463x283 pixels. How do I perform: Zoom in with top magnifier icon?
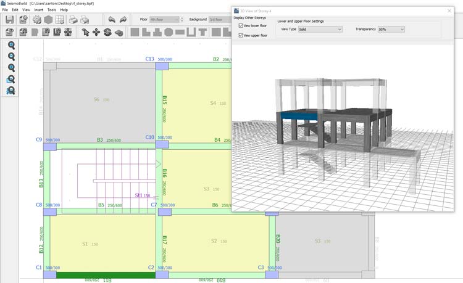point(11,45)
